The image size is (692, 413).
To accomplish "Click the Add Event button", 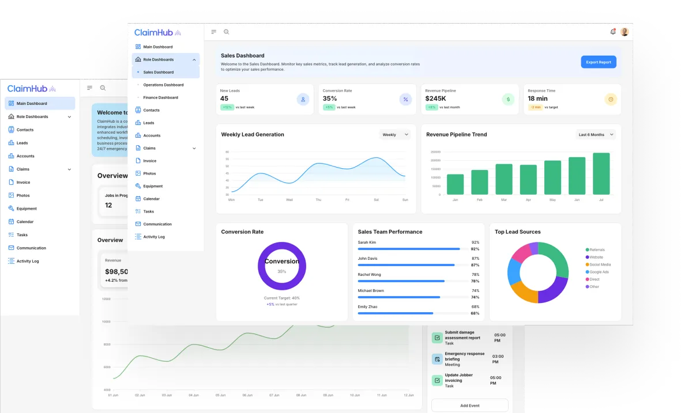I will click(x=470, y=406).
